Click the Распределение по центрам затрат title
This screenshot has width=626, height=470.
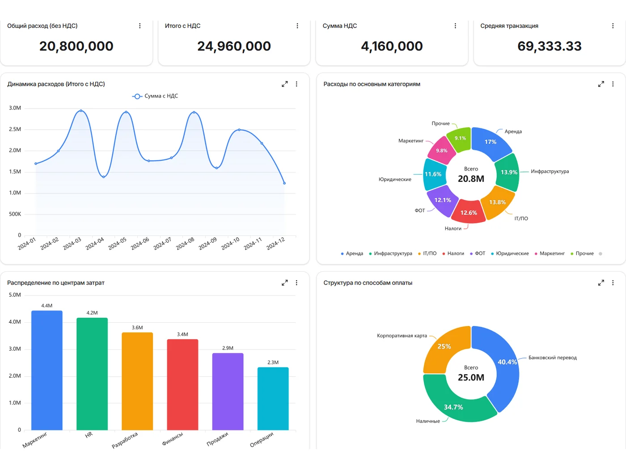56,283
